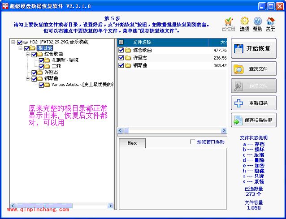286x219 pixels.
Task: Collapse the HD2 drive tree node
Action: point(13,42)
